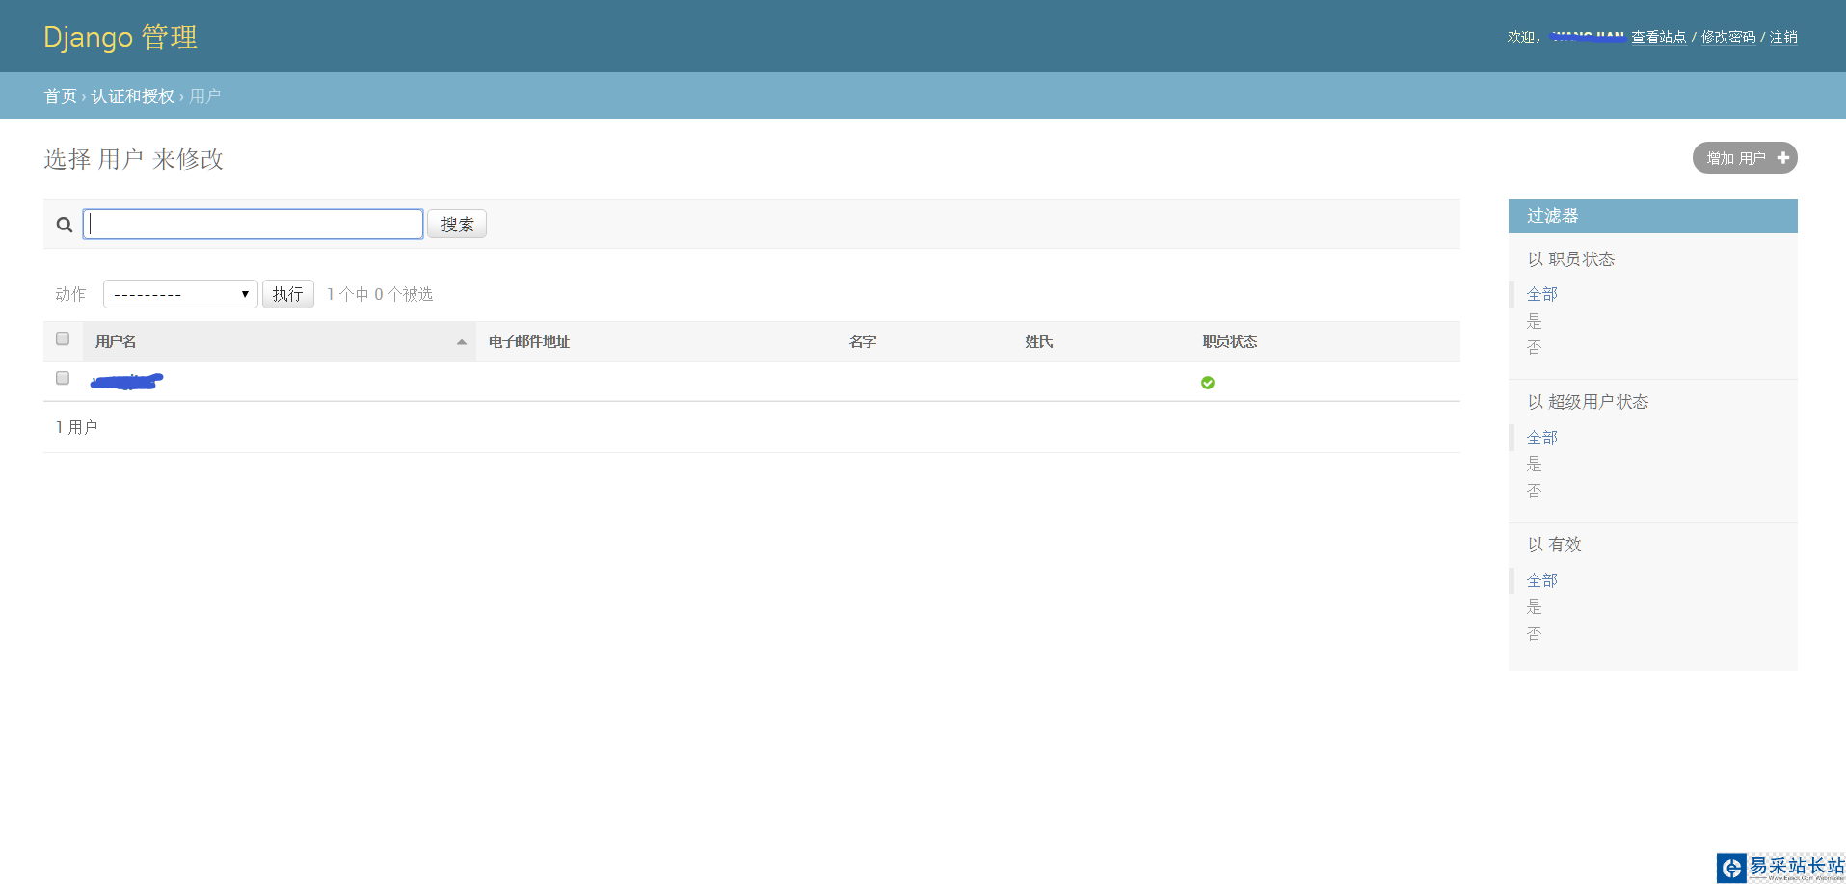1846x884 pixels.
Task: Sort by the 用户名 column header
Action: click(x=116, y=342)
